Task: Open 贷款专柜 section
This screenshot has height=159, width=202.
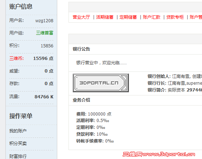Action: click(x=175, y=17)
